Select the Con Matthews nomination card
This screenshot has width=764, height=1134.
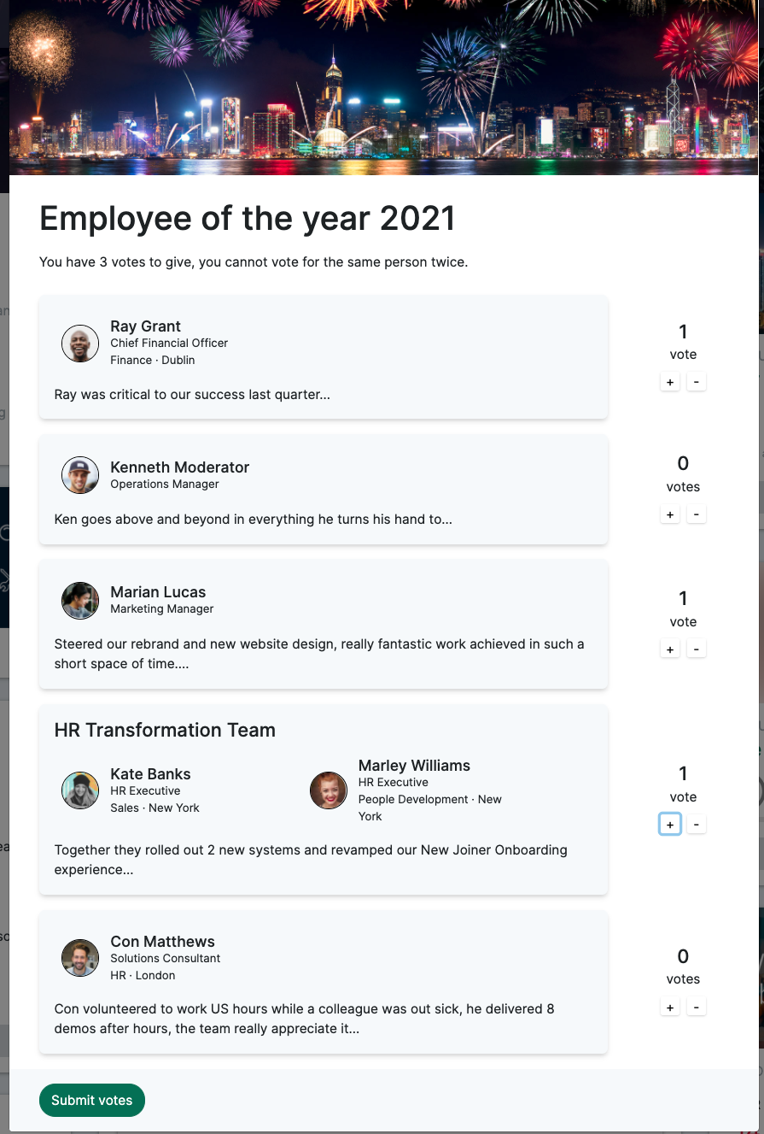pyautogui.click(x=324, y=983)
